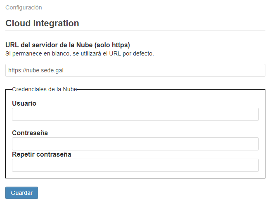Click the https://nube.sede.gal placeholder text
The width and height of the screenshot is (272, 208).
tap(35, 70)
